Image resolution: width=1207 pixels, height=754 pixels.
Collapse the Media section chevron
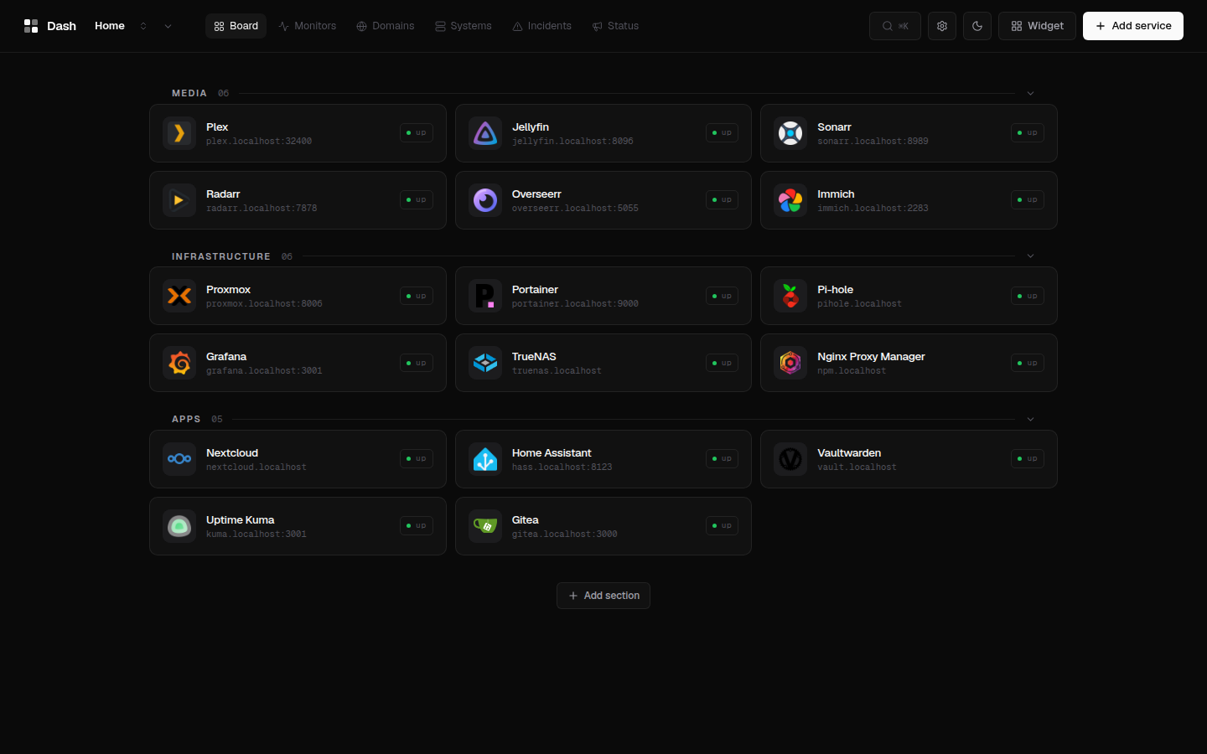point(1030,93)
